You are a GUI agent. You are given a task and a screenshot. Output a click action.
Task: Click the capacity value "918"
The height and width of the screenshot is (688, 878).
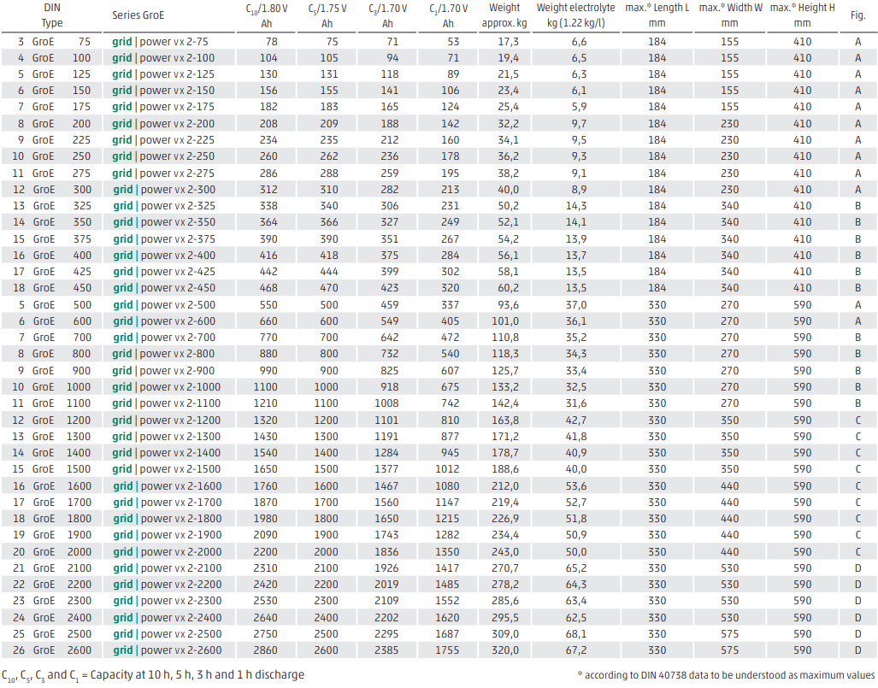coord(389,387)
